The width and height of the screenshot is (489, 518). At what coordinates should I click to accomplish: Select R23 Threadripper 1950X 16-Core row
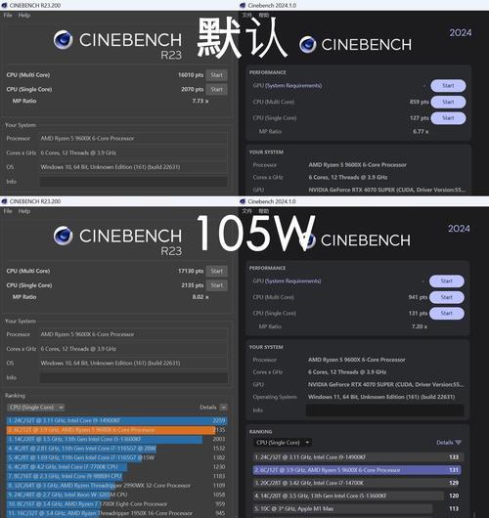click(116, 513)
